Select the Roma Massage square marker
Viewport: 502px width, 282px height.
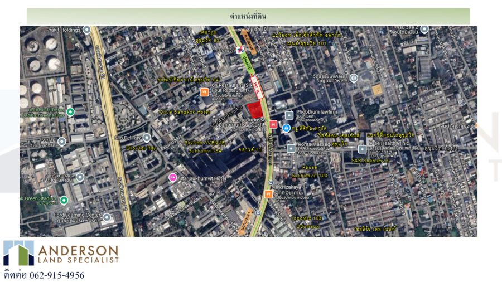point(291,148)
